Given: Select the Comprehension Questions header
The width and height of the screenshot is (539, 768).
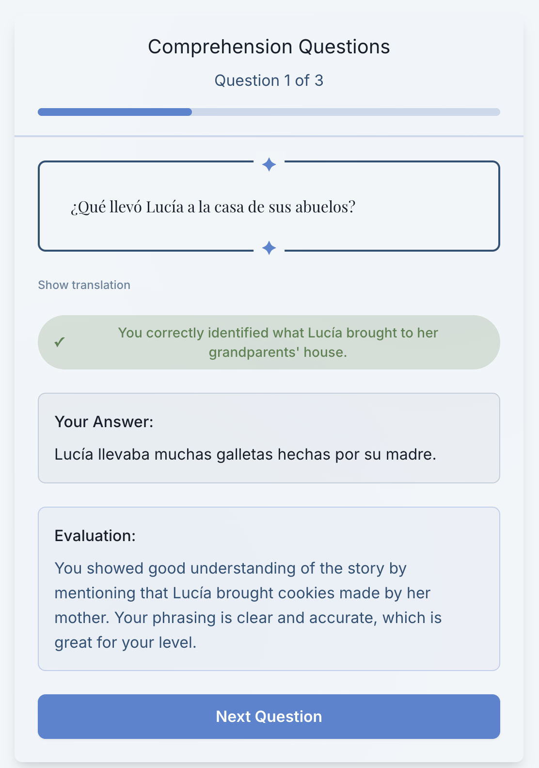Looking at the screenshot, I should click(269, 47).
